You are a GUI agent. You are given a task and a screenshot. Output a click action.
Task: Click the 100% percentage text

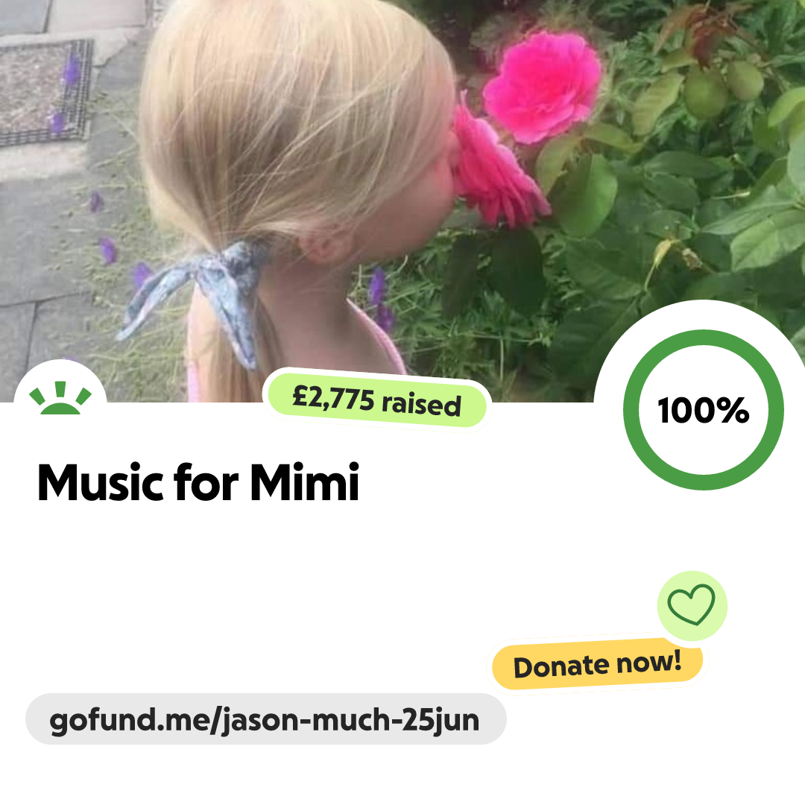coord(704,410)
